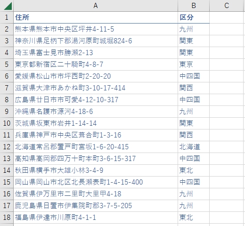The image size is (245, 226).
Task: Select row 12 header
Action: coord(7,147)
